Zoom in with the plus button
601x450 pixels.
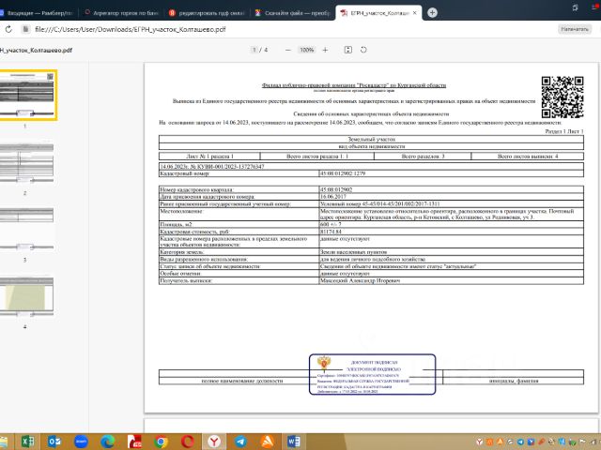point(325,50)
